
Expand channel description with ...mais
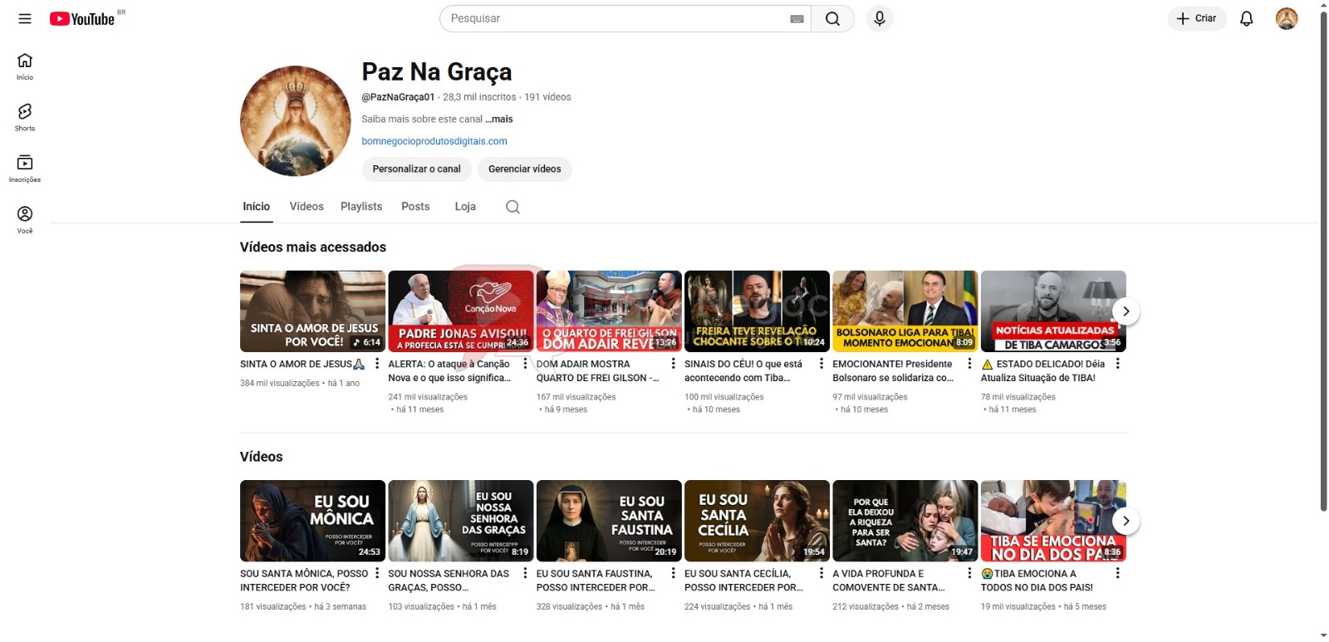pos(499,119)
